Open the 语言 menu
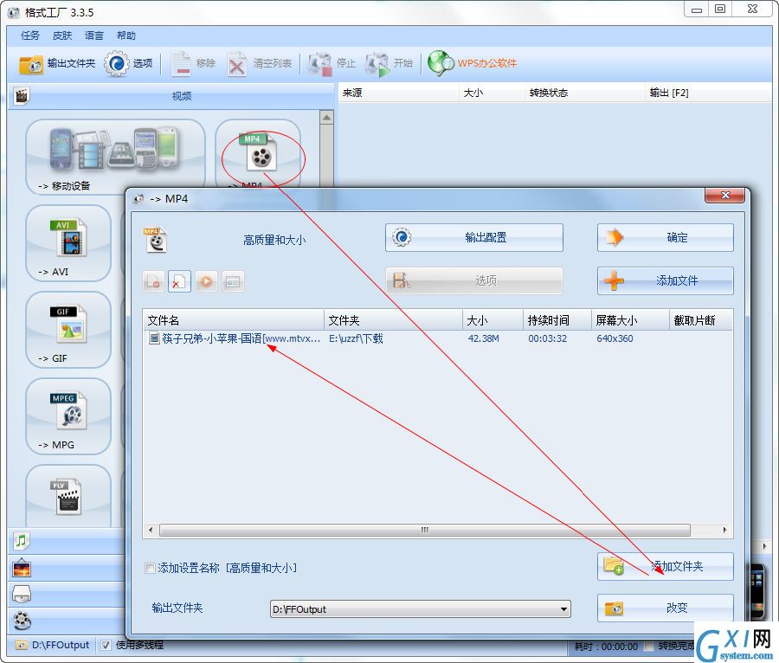Viewport: 779px width, 663px height. 93,35
